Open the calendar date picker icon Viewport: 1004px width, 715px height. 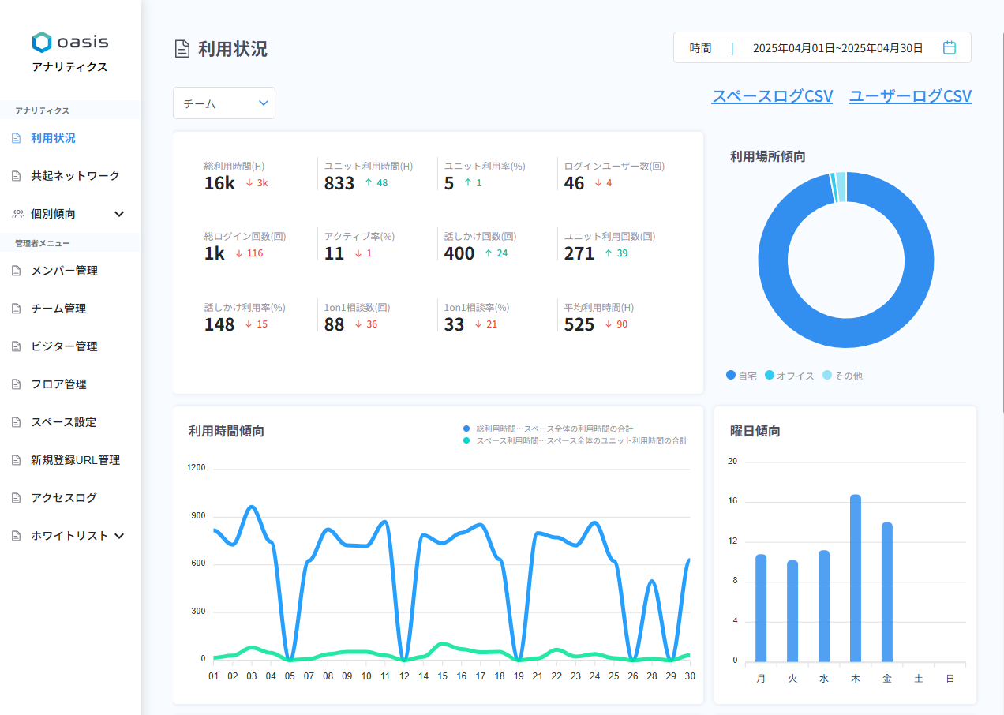(950, 48)
